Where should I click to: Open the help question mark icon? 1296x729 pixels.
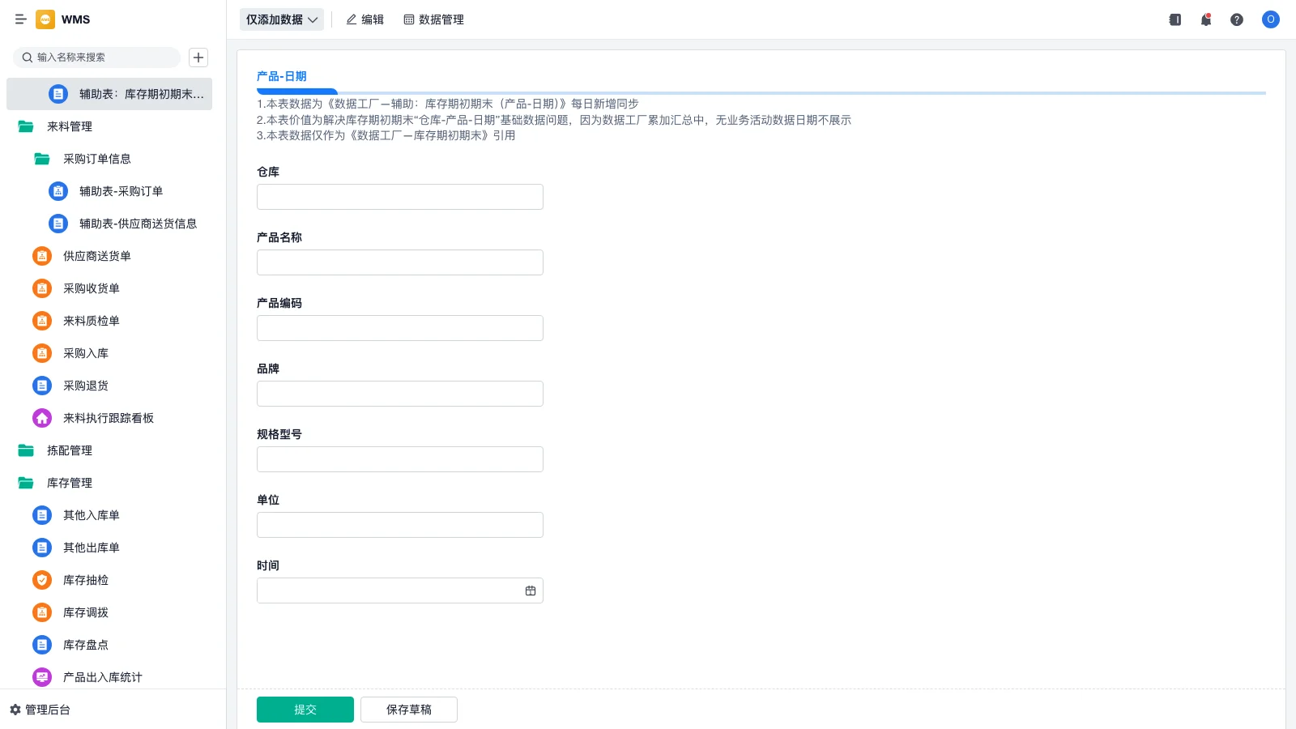pyautogui.click(x=1237, y=19)
